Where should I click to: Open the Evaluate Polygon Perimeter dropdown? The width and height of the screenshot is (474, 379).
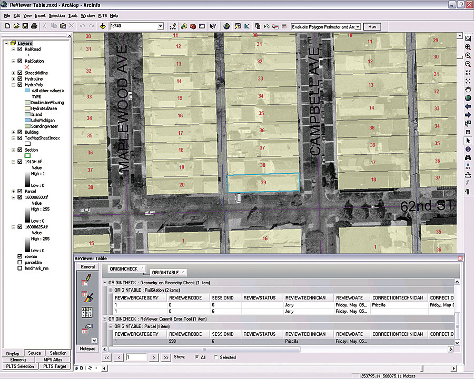358,26
